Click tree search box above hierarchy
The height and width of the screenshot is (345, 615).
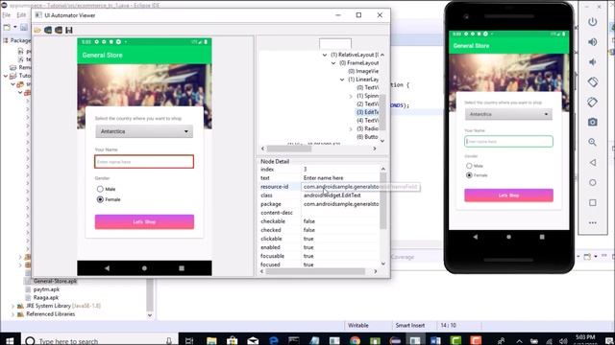(335, 43)
